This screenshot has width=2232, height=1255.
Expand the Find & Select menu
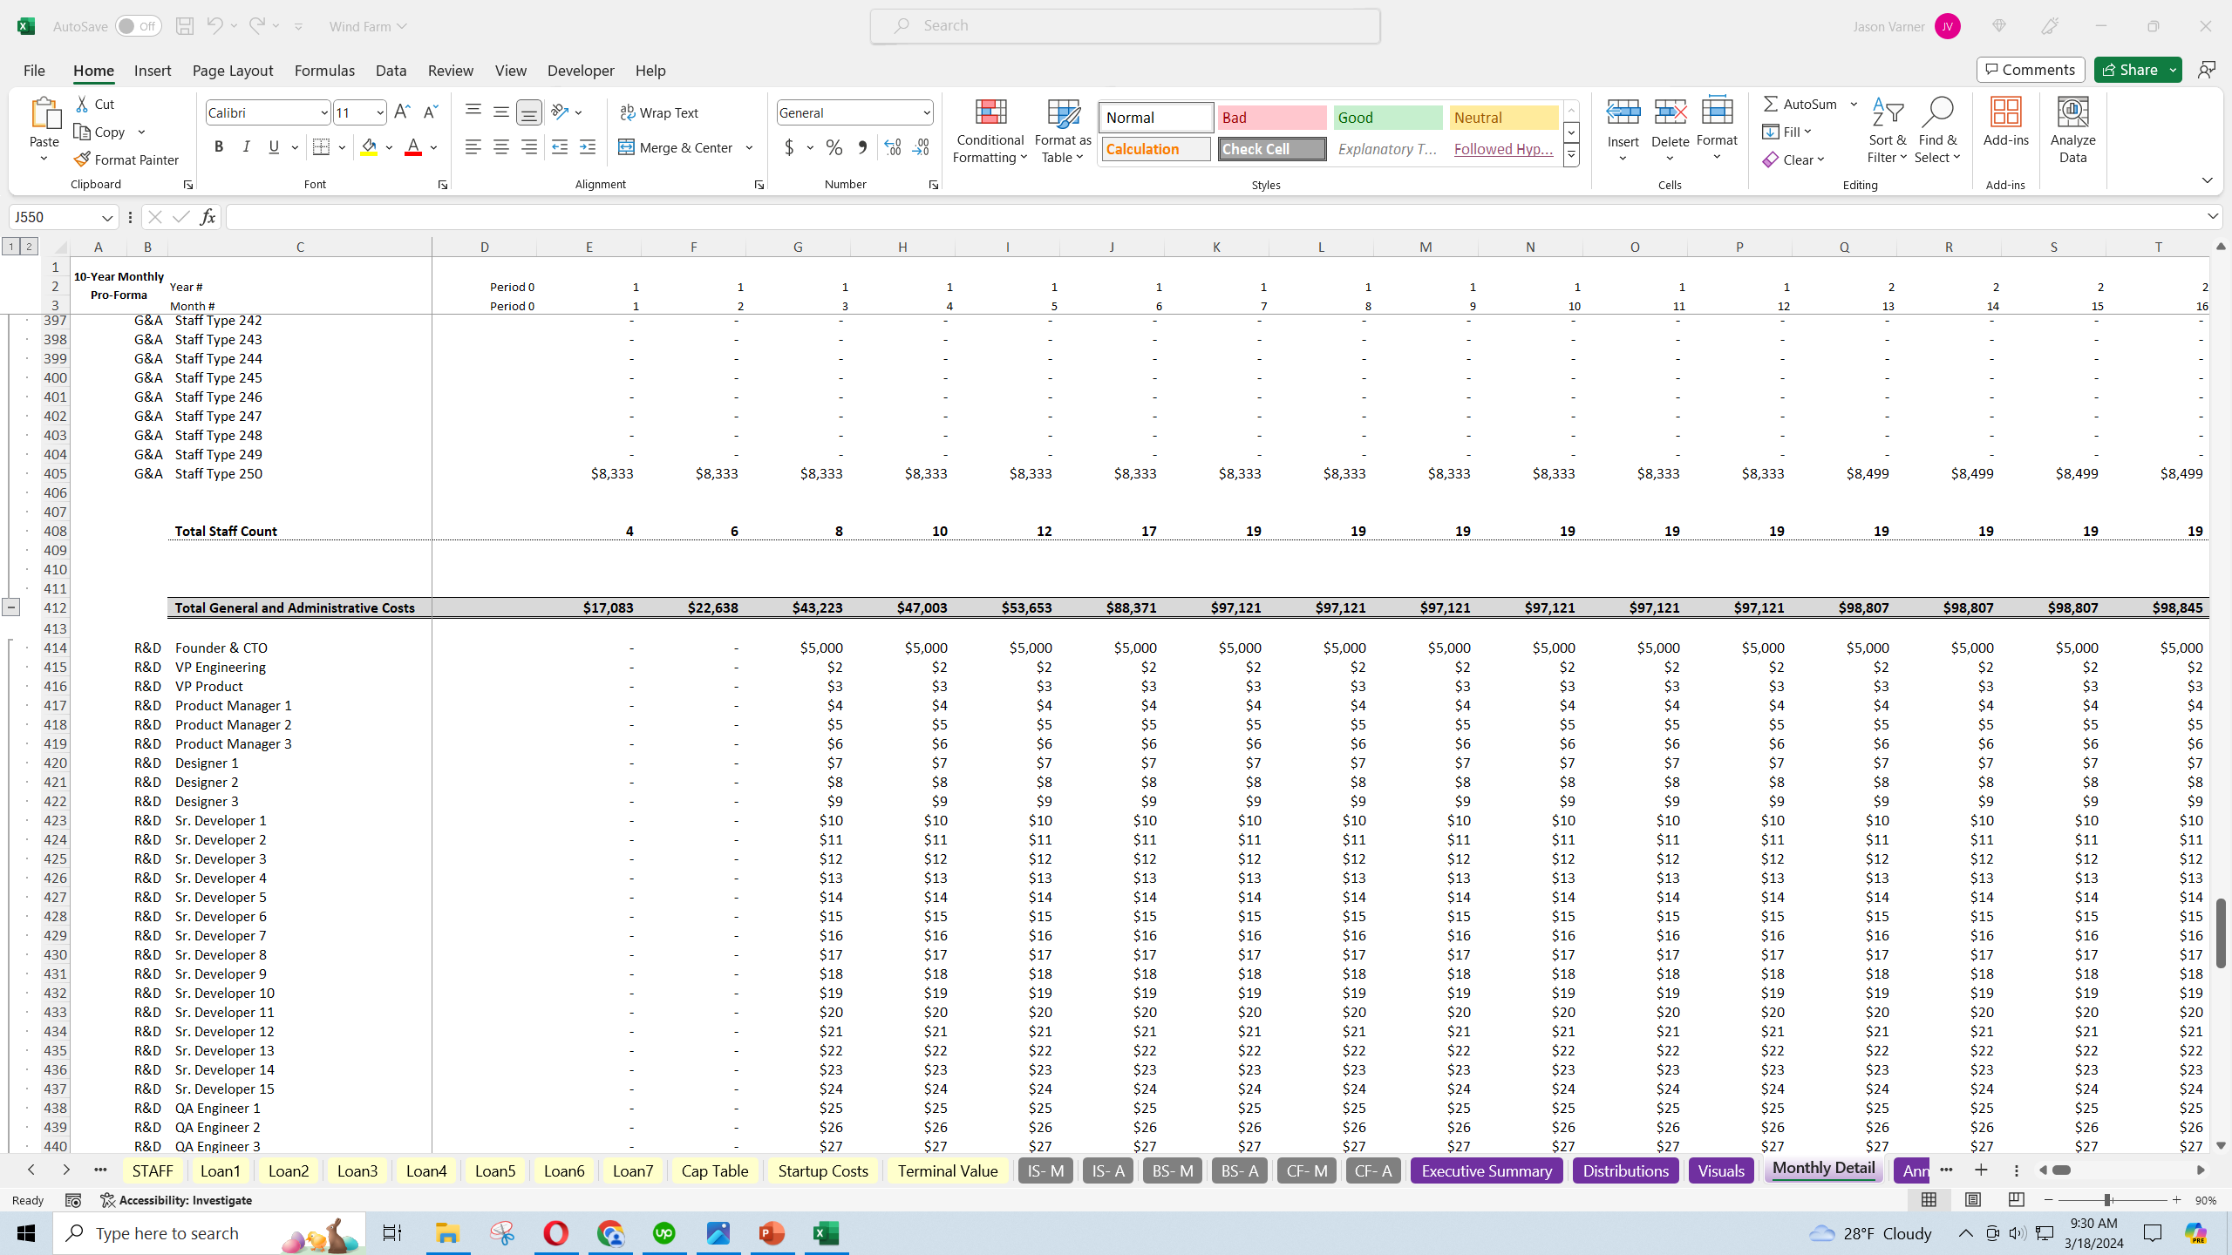pyautogui.click(x=1937, y=131)
